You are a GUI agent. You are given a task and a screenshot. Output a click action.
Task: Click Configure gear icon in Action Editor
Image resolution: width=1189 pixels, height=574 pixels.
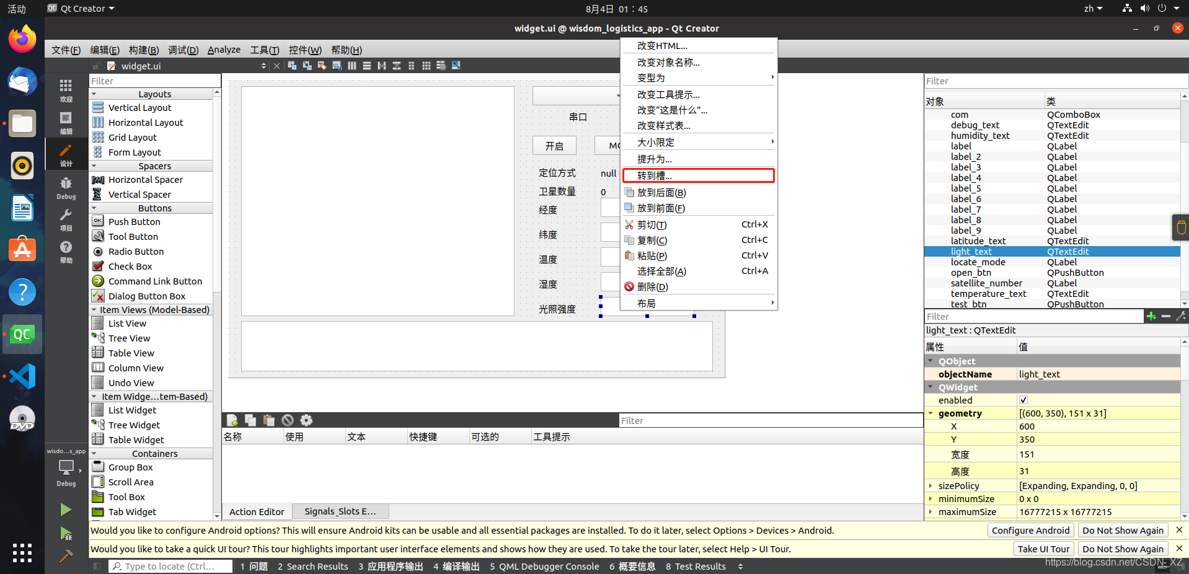[306, 420]
